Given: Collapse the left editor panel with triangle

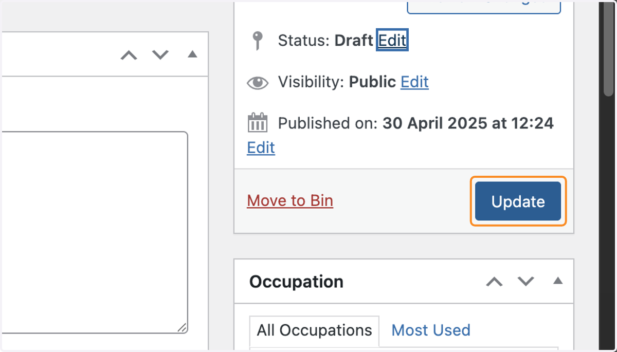Looking at the screenshot, I should click(x=192, y=54).
